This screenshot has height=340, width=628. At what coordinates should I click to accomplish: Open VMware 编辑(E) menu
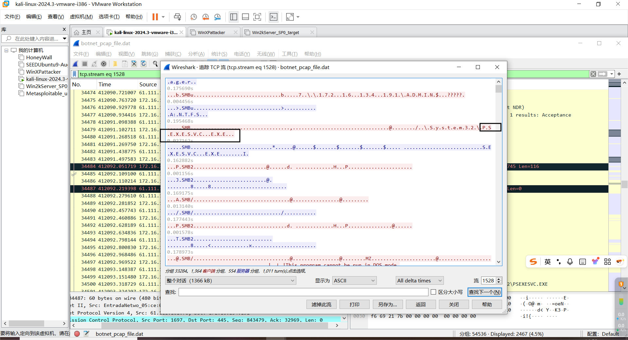(x=34, y=17)
